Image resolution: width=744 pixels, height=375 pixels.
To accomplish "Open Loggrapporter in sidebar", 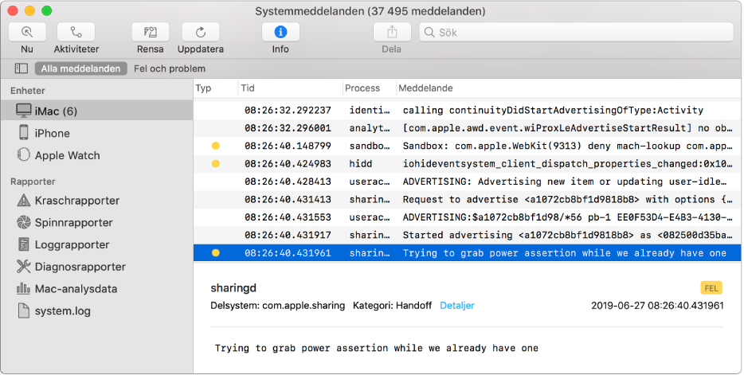I will [x=97, y=244].
